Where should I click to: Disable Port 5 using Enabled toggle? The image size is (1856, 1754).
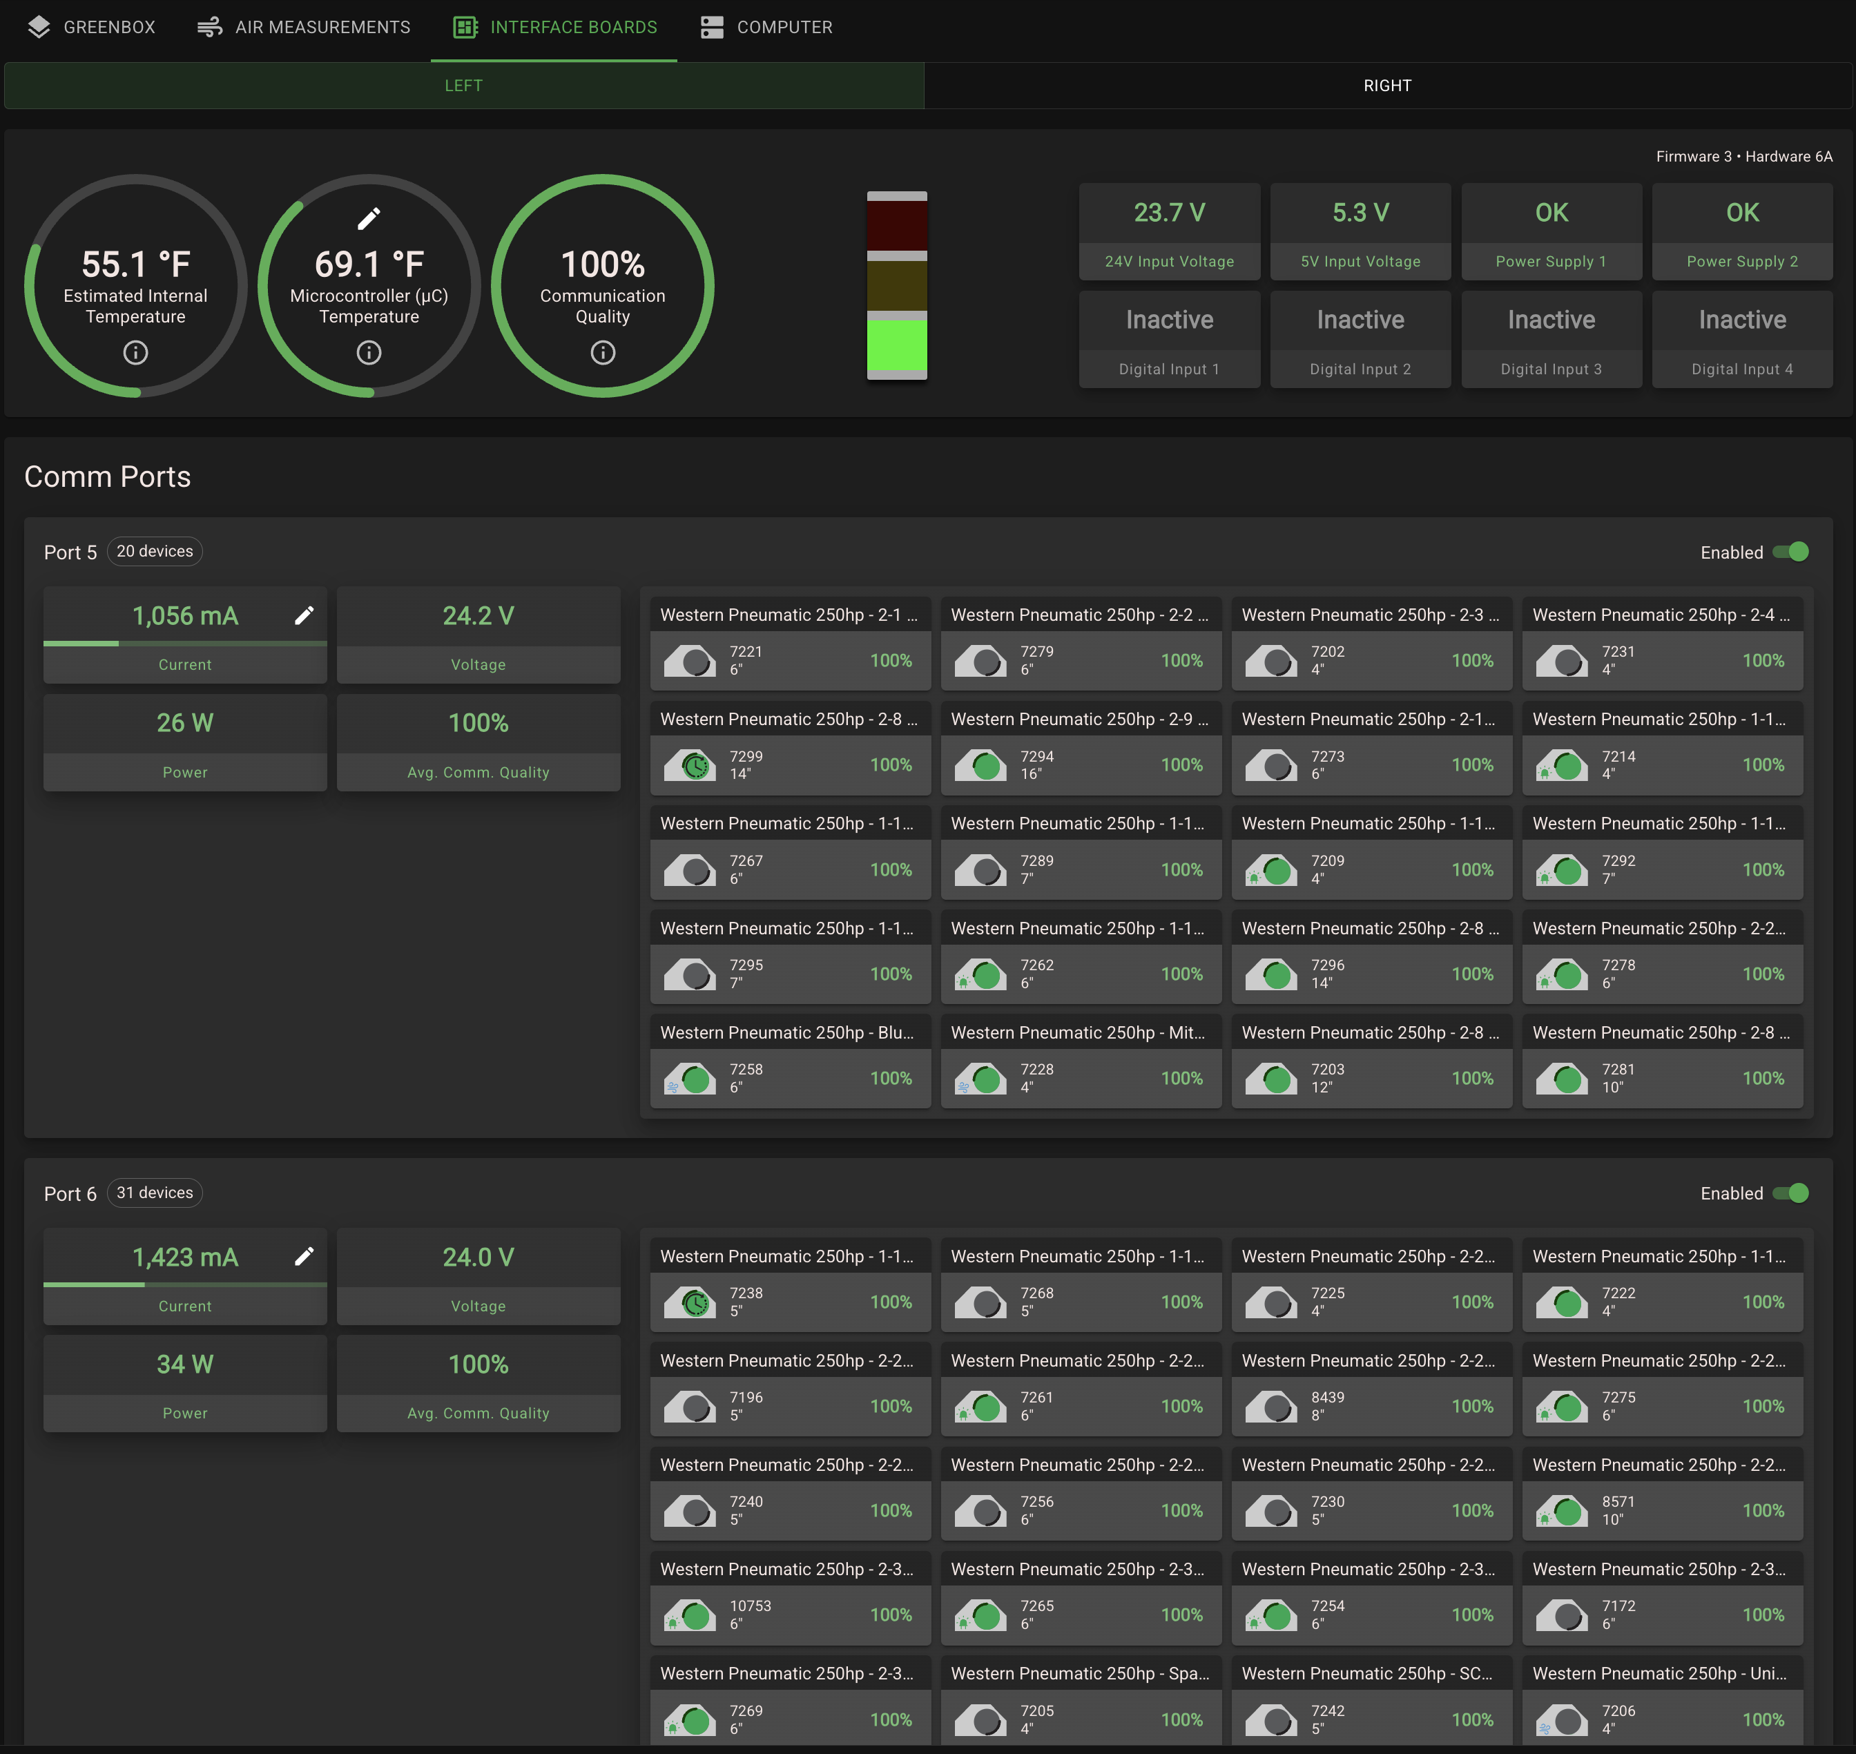[1790, 552]
